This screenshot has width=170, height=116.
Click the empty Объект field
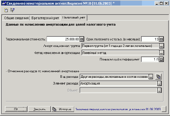tap(118, 90)
